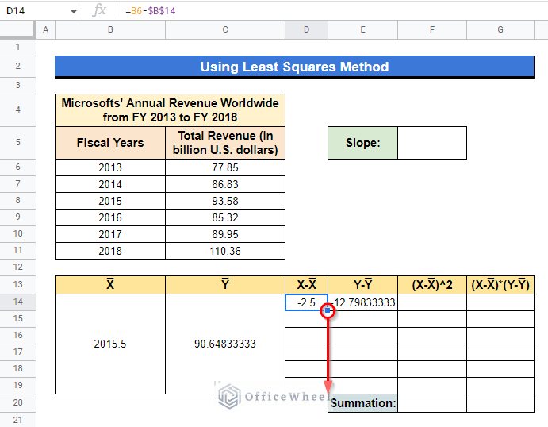
Task: Click the 'Total Revenue' header cell
Action: click(x=225, y=143)
